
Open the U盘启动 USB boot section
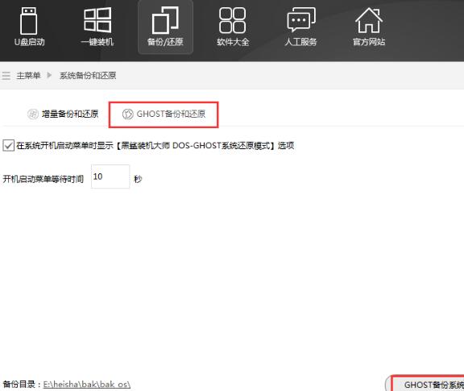(29, 27)
